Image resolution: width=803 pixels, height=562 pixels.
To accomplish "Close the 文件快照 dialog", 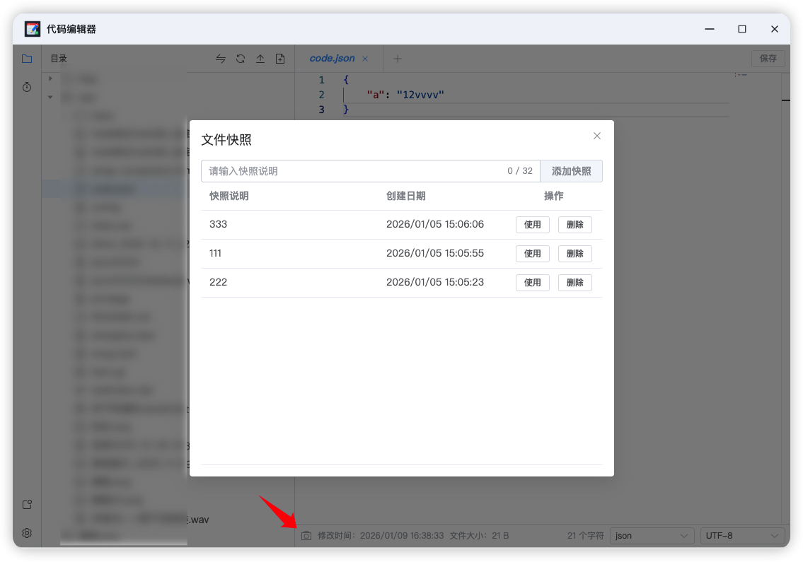I will (x=597, y=136).
